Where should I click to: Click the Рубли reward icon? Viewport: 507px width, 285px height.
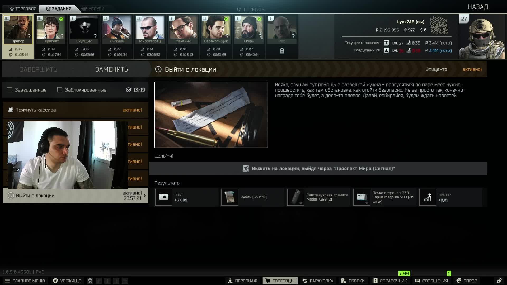(x=230, y=197)
